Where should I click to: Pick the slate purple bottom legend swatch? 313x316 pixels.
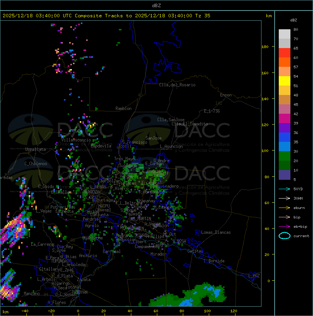coord(284,175)
